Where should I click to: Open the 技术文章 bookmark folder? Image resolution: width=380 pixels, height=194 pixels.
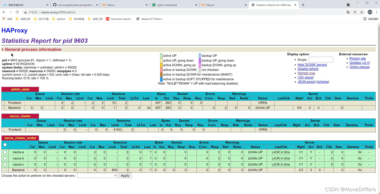tap(41, 19)
